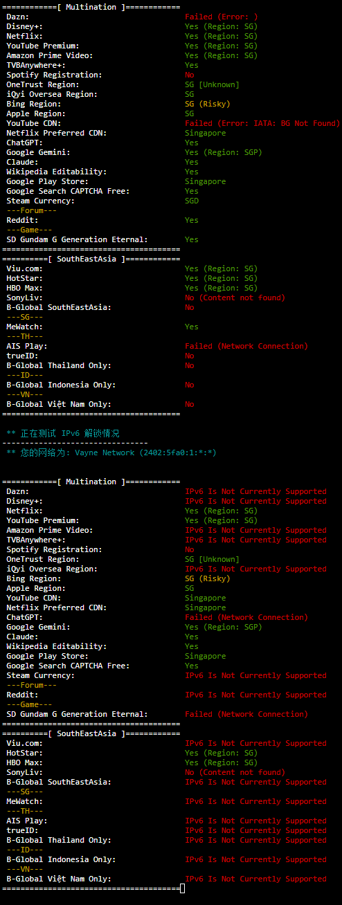Click the Chinese IPv6 testing heading line
342x905 pixels.
[63, 433]
